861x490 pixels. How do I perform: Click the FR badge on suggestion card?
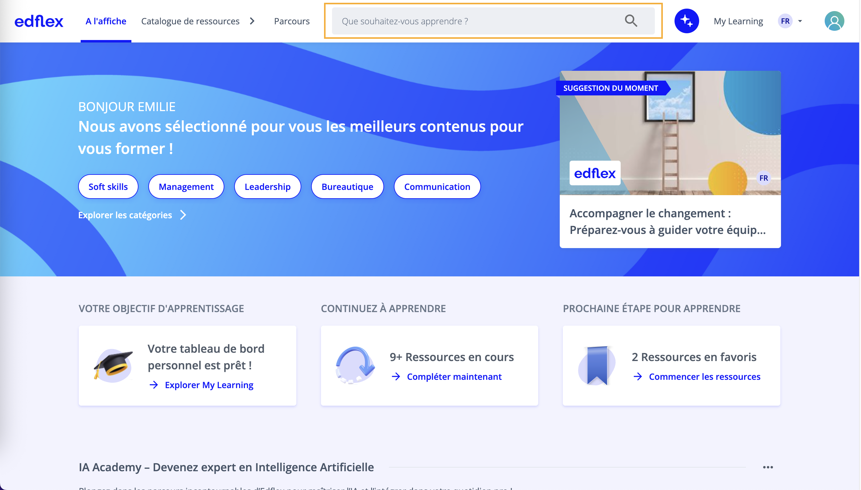point(763,178)
